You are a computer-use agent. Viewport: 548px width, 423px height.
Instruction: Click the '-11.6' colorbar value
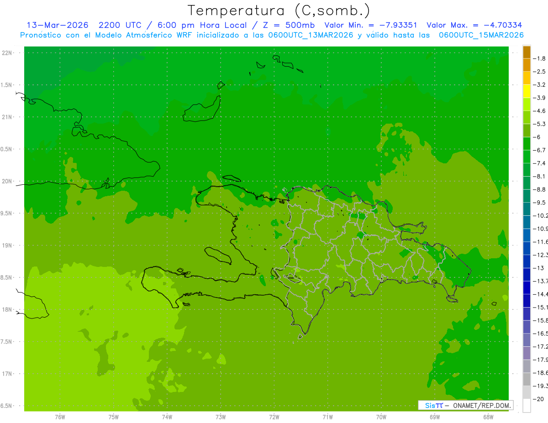(541, 242)
